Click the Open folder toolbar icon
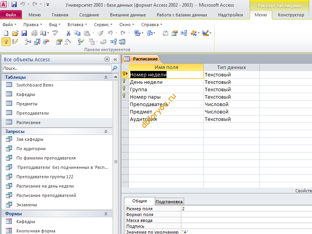The height and width of the screenshot is (234, 312). click(15, 33)
